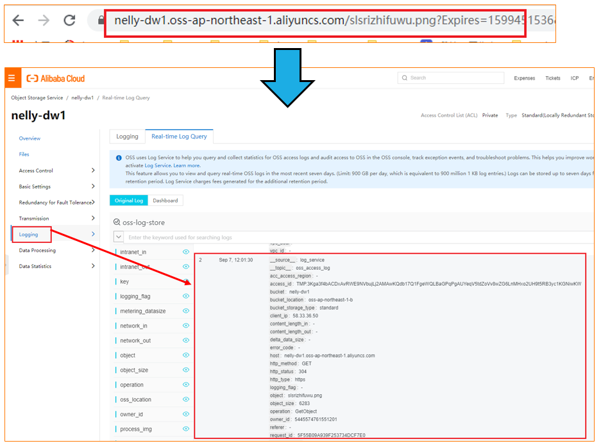Image resolution: width=601 pixels, height=448 pixels.
Task: Click the Log Service link in notice
Action: point(158,165)
